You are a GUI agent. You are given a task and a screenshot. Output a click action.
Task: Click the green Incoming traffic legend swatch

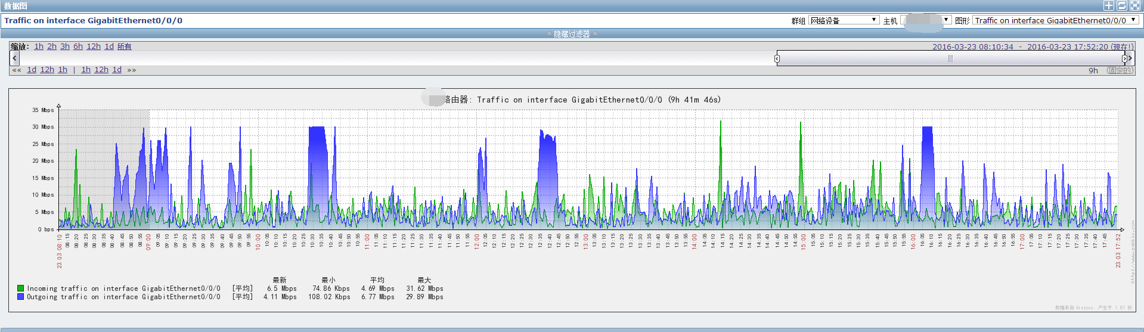coord(20,288)
